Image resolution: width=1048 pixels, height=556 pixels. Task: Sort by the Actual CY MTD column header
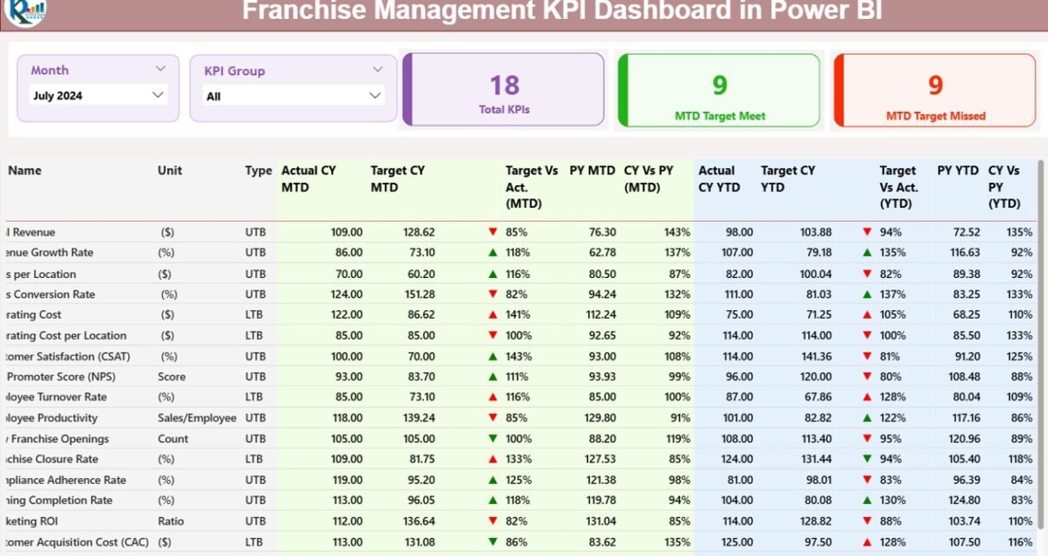pos(308,178)
